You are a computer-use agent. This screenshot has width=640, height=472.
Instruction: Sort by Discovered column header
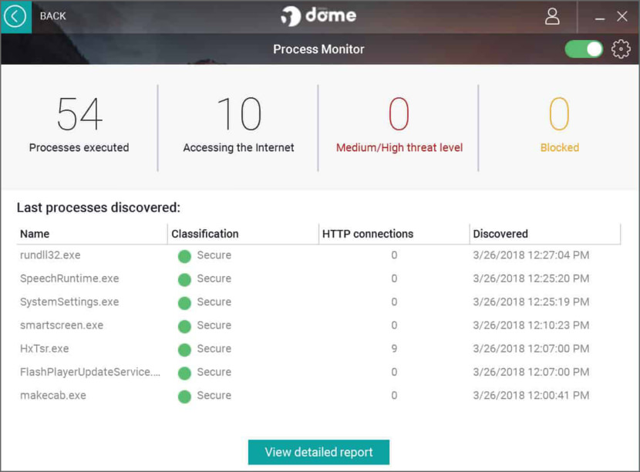(545, 234)
